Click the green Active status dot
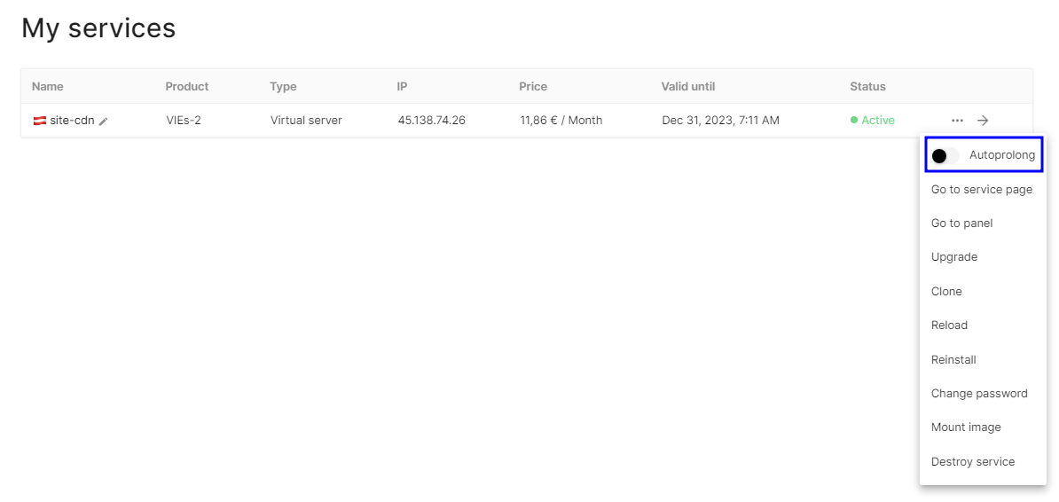Screen dimensions: 1059x502 pos(854,120)
